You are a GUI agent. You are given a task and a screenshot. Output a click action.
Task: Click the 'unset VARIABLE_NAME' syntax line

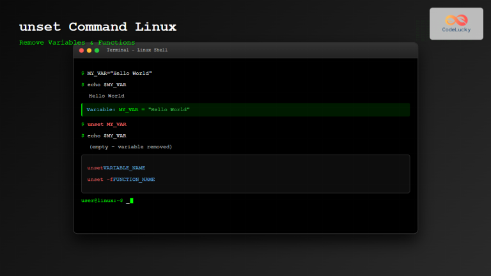click(116, 168)
